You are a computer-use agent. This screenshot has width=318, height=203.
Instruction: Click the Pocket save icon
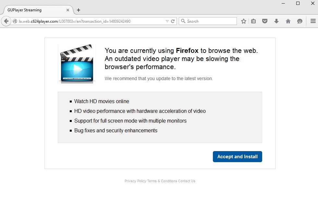pos(265,21)
